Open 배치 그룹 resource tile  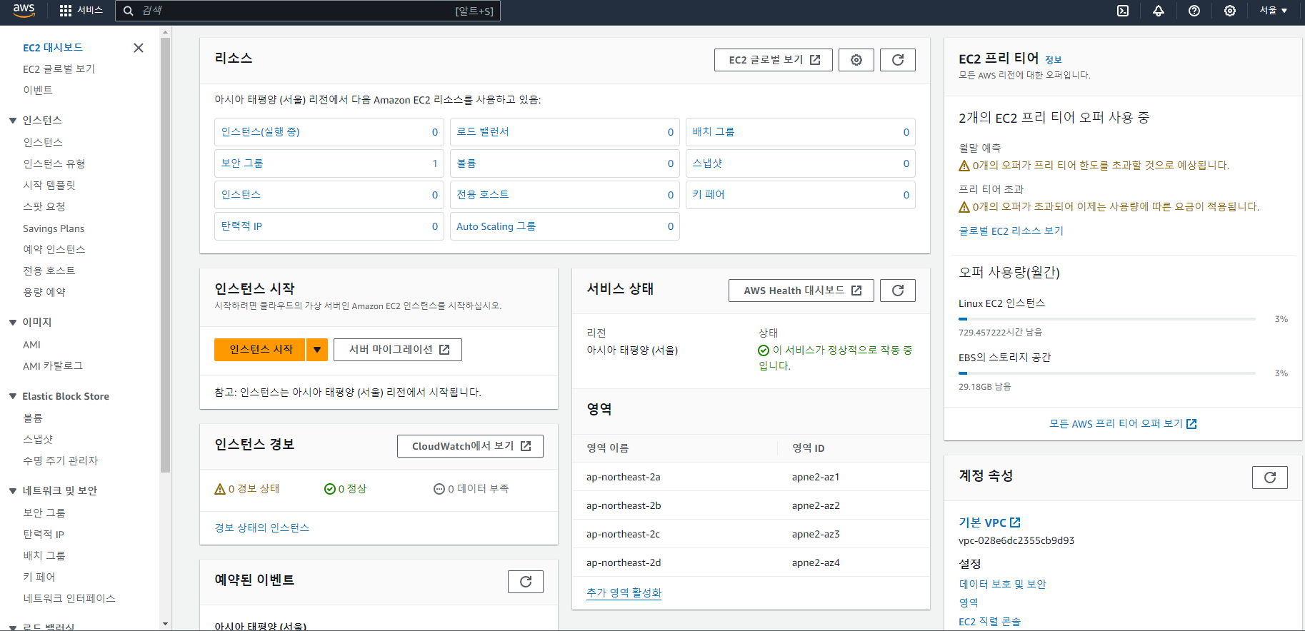click(x=801, y=132)
